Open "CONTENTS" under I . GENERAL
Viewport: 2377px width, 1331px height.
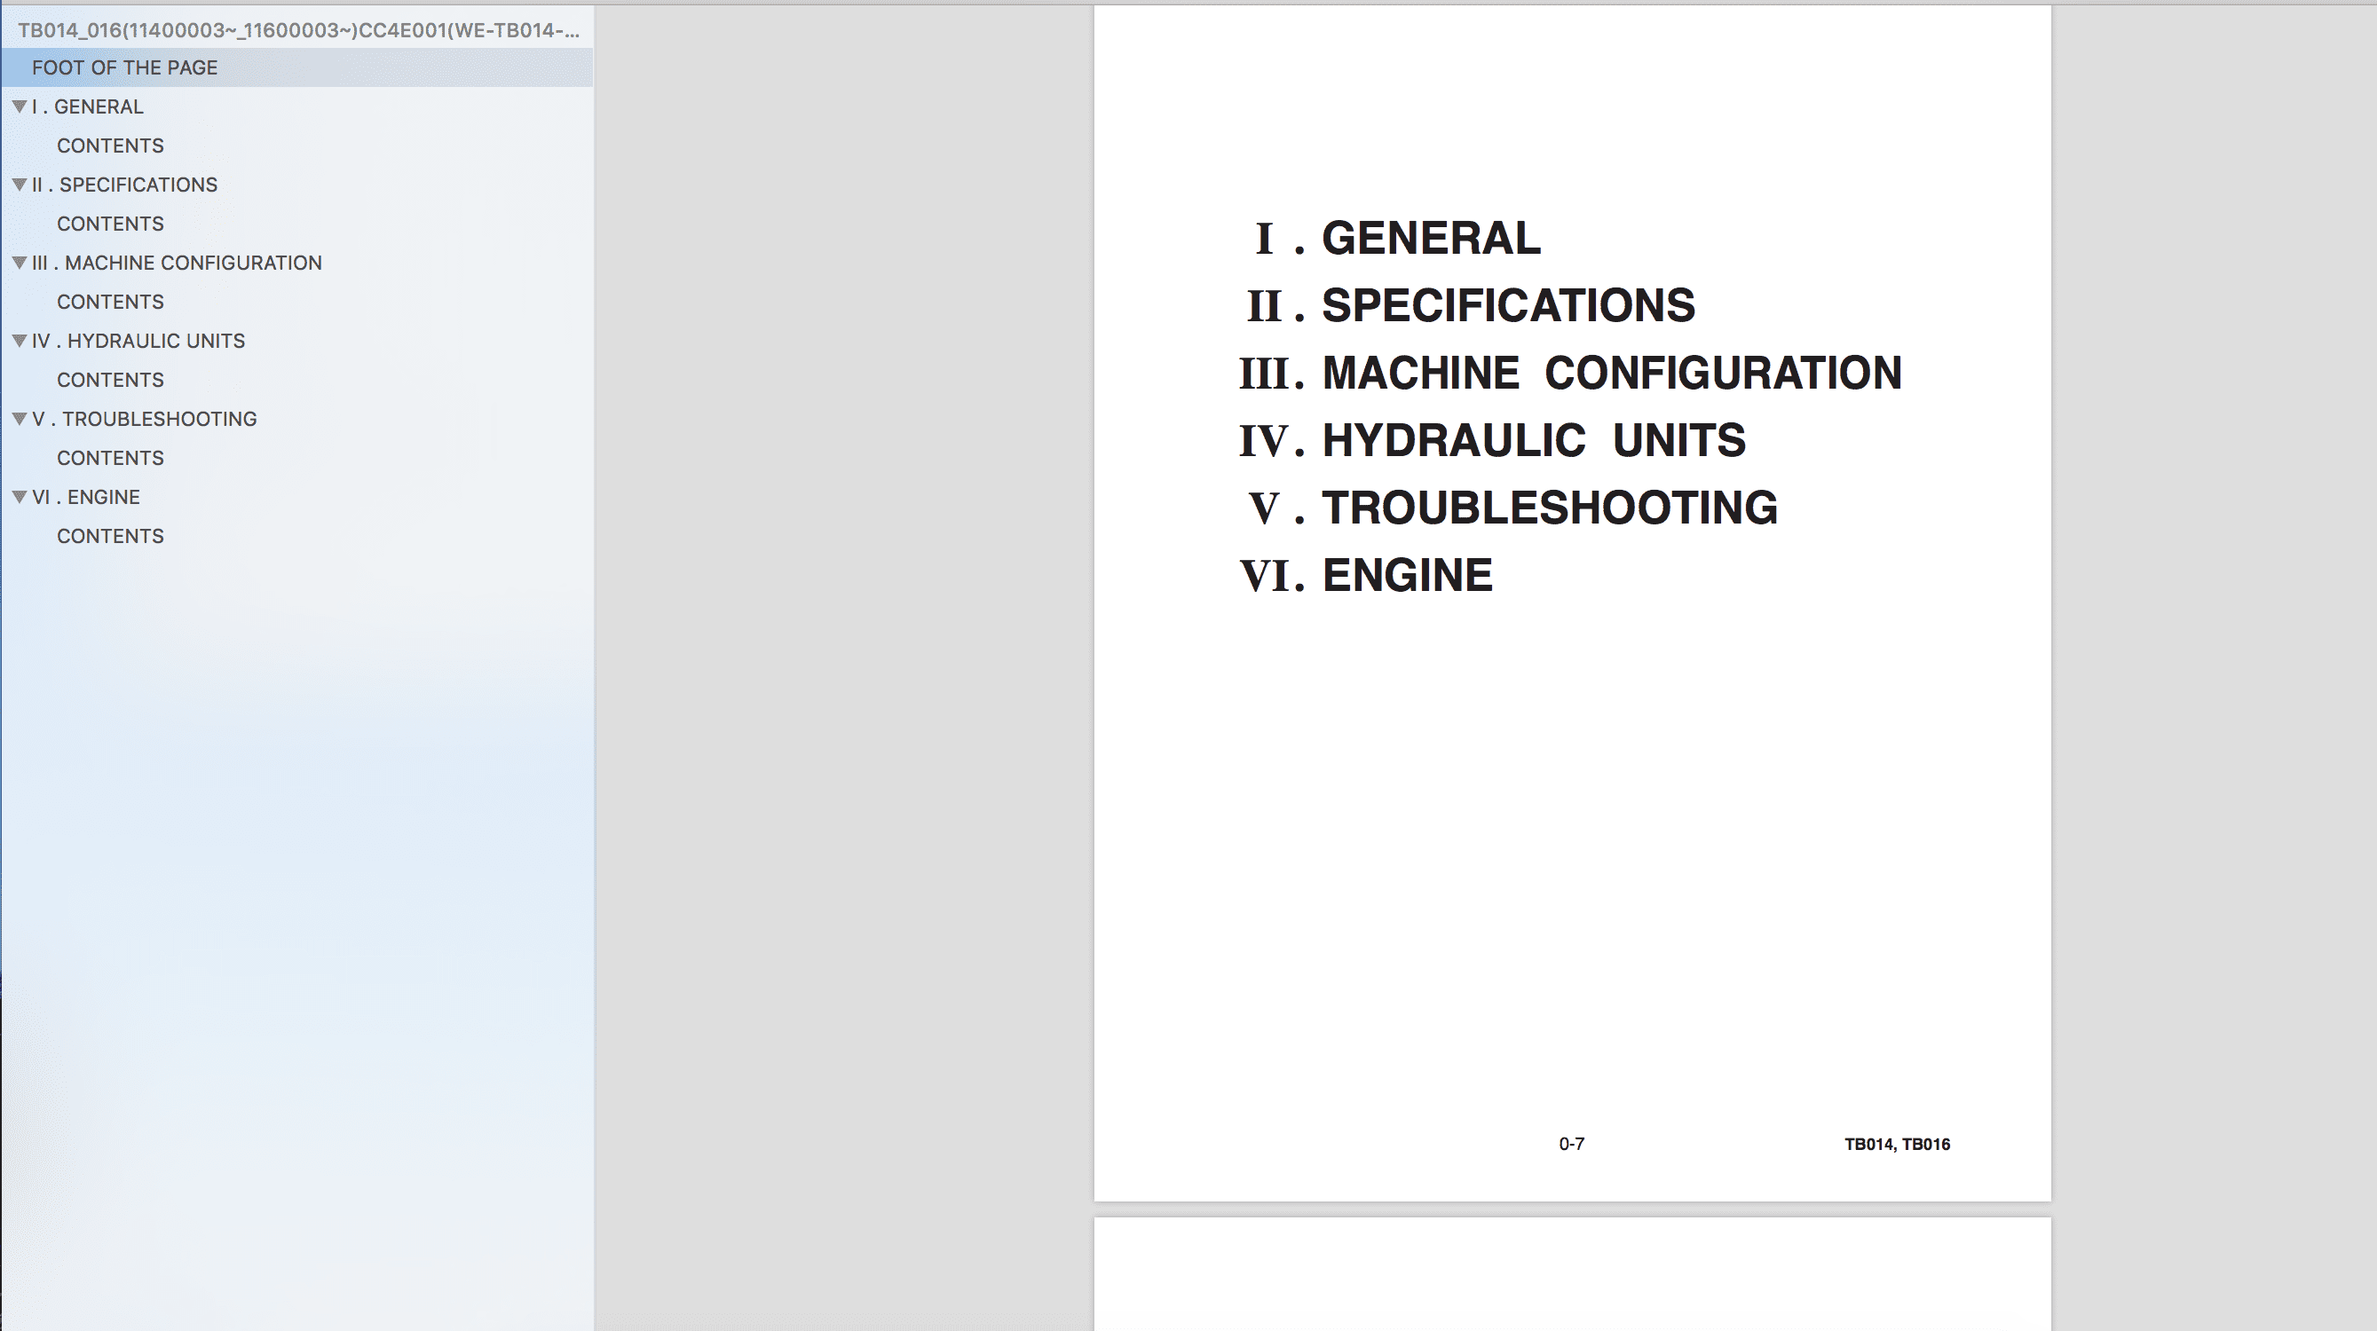[x=111, y=145]
